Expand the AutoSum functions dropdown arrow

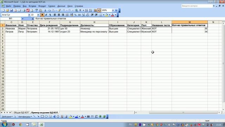click(x=83, y=10)
